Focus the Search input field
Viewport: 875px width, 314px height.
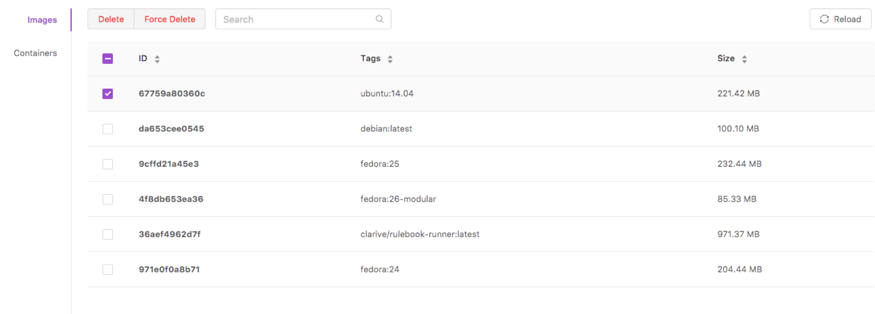[303, 19]
